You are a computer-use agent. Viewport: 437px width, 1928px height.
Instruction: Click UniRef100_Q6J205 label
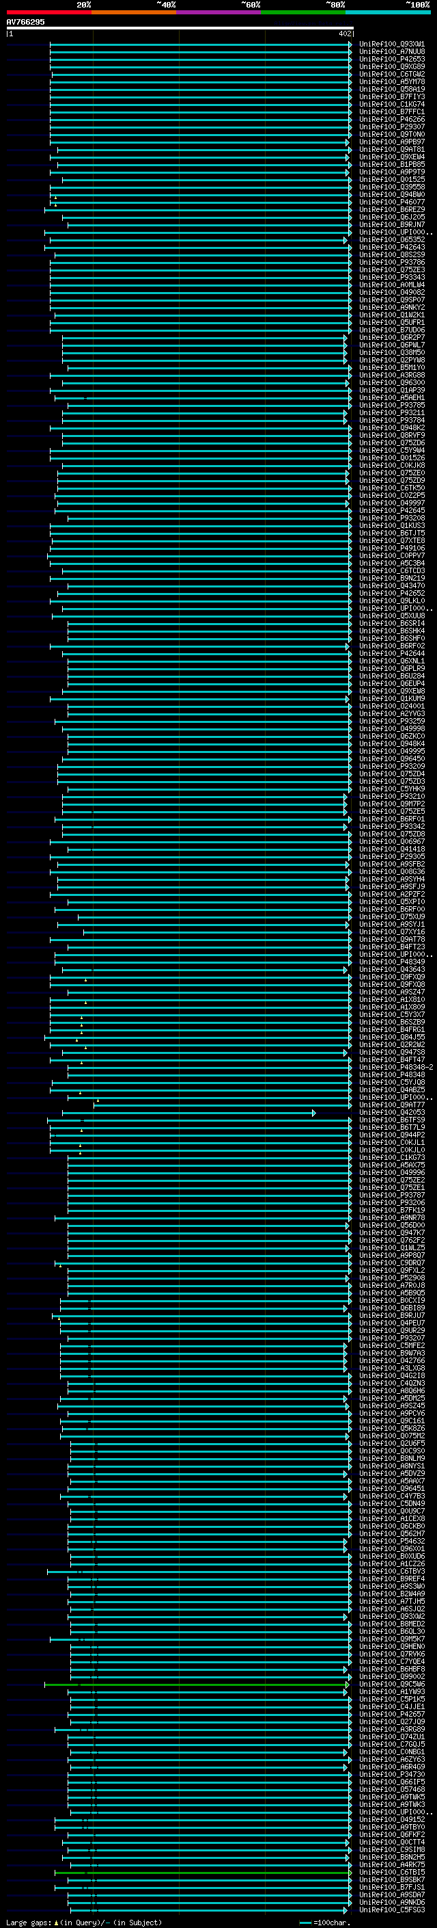[x=392, y=217]
